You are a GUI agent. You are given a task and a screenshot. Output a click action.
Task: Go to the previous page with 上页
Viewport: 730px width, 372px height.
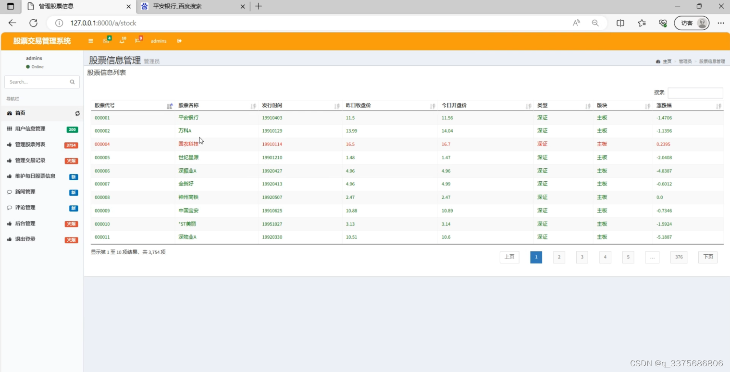(x=509, y=257)
